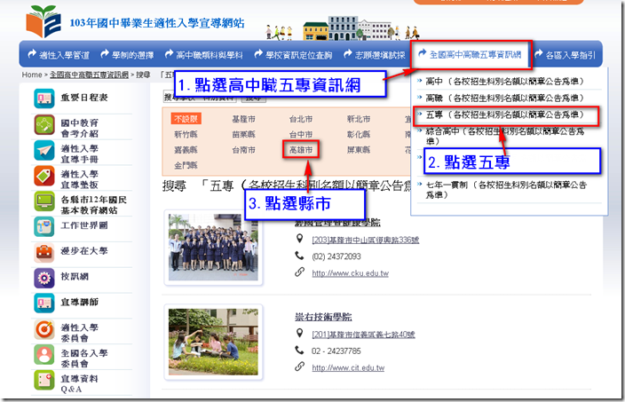This screenshot has height=402, width=625.
Task: Click the 漫步在大學 briefcase icon
Action: click(44, 253)
